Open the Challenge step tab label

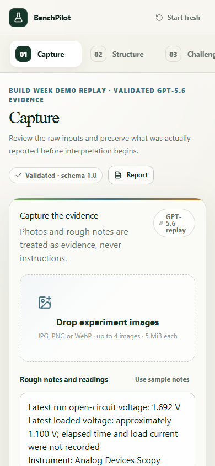tap(201, 55)
